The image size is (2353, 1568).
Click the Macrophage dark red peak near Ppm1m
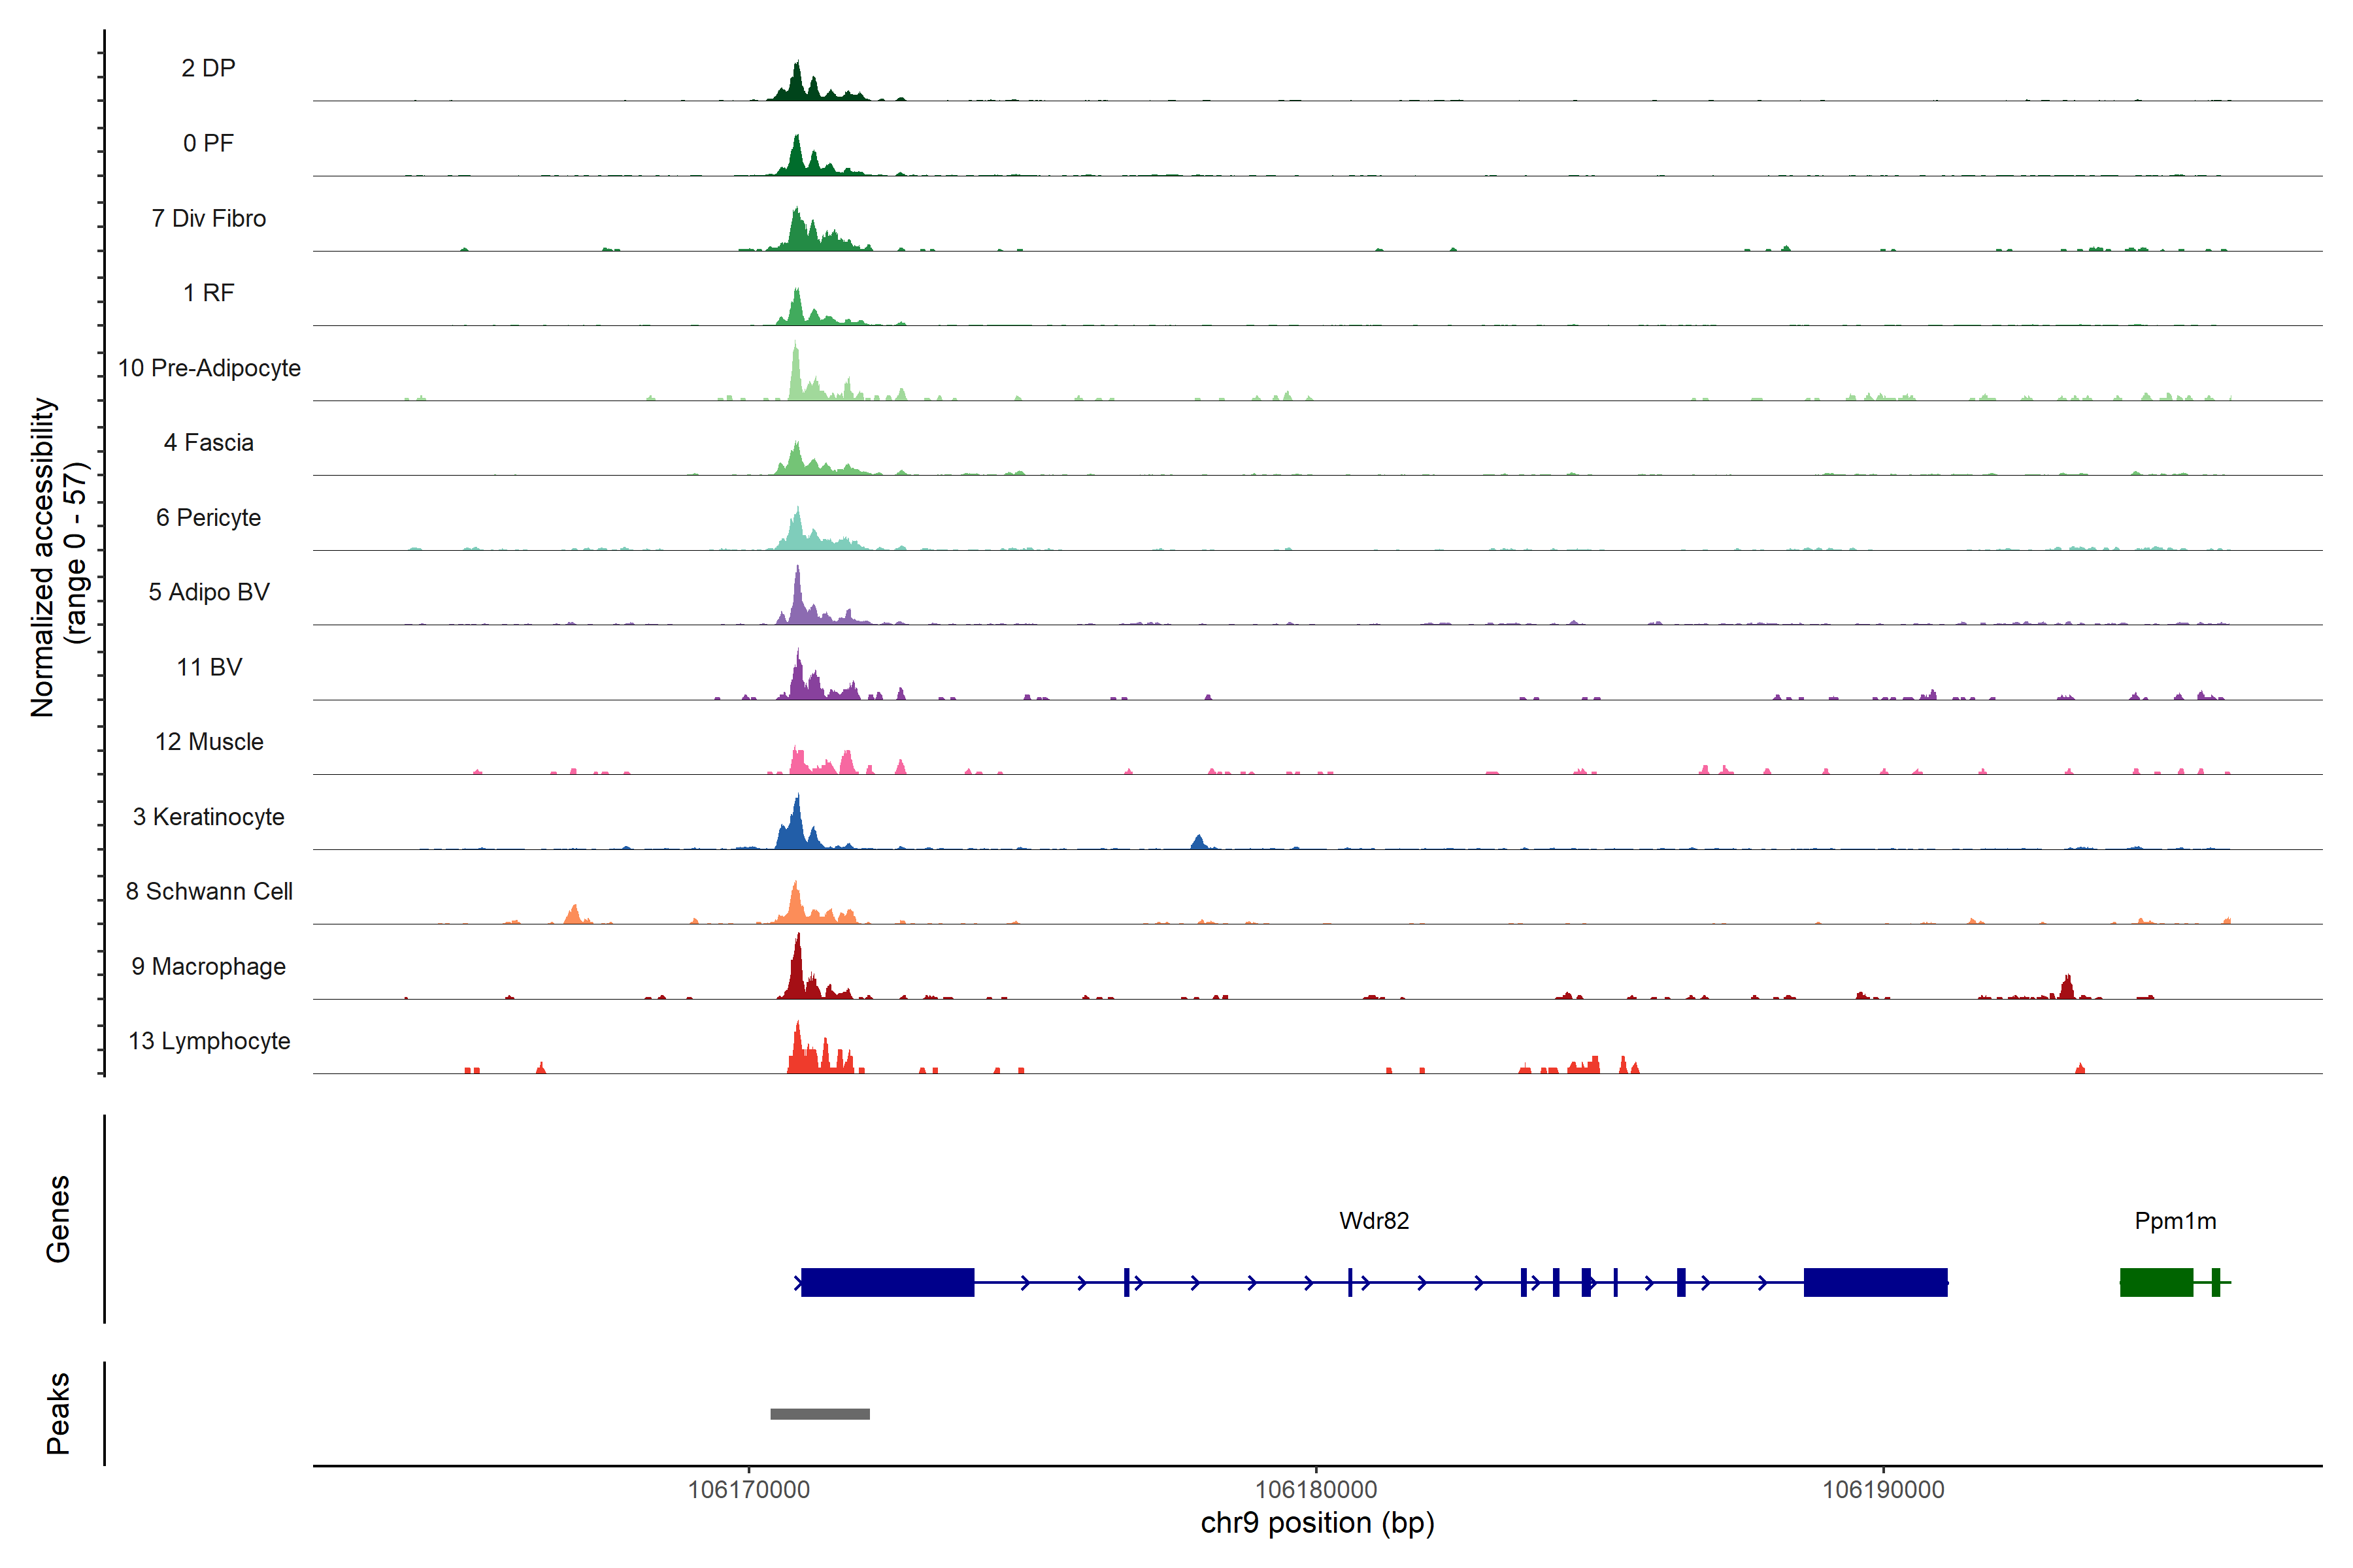[x=2067, y=988]
